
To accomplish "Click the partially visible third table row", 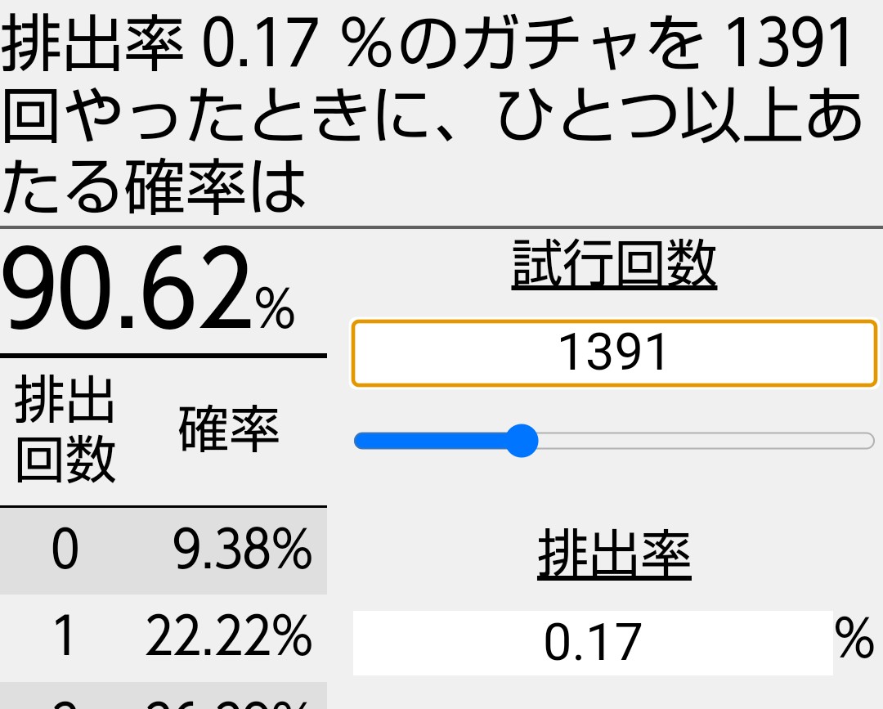I will tap(164, 696).
